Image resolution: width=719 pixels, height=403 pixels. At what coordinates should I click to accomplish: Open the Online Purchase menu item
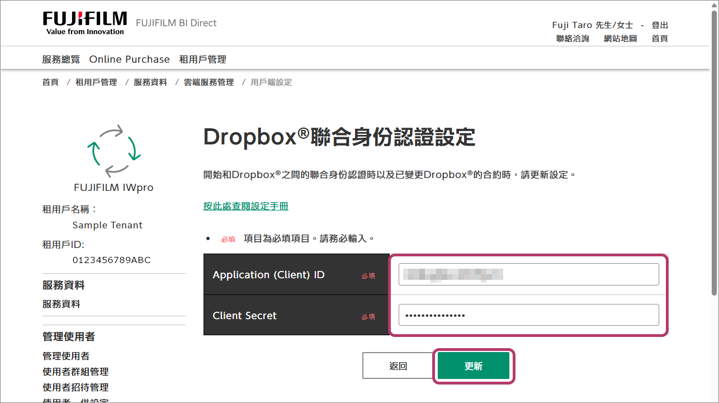click(x=129, y=59)
